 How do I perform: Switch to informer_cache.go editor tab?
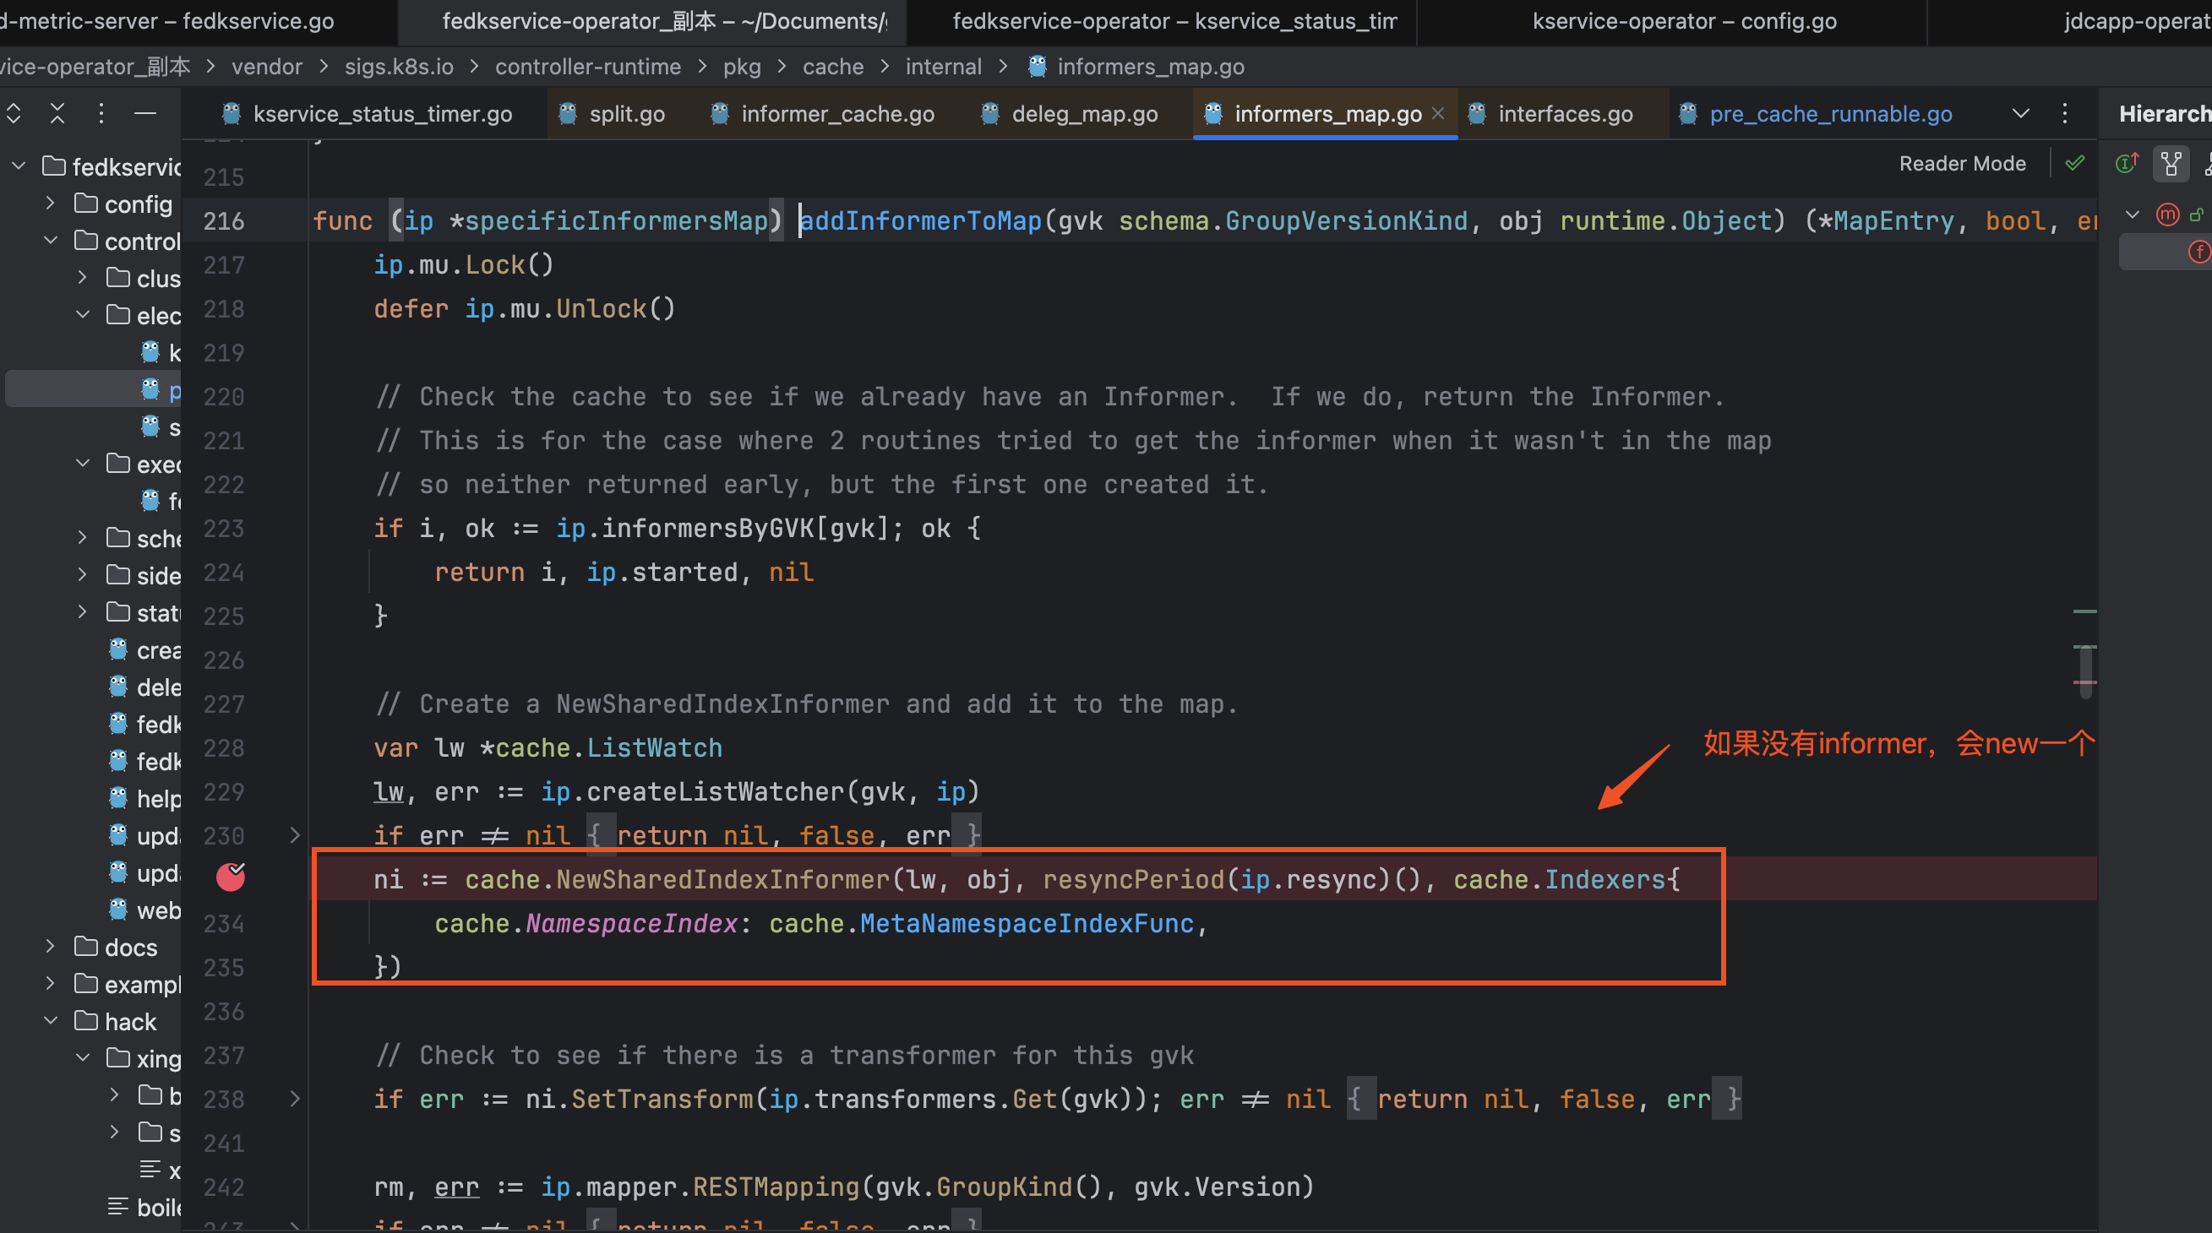[837, 113]
